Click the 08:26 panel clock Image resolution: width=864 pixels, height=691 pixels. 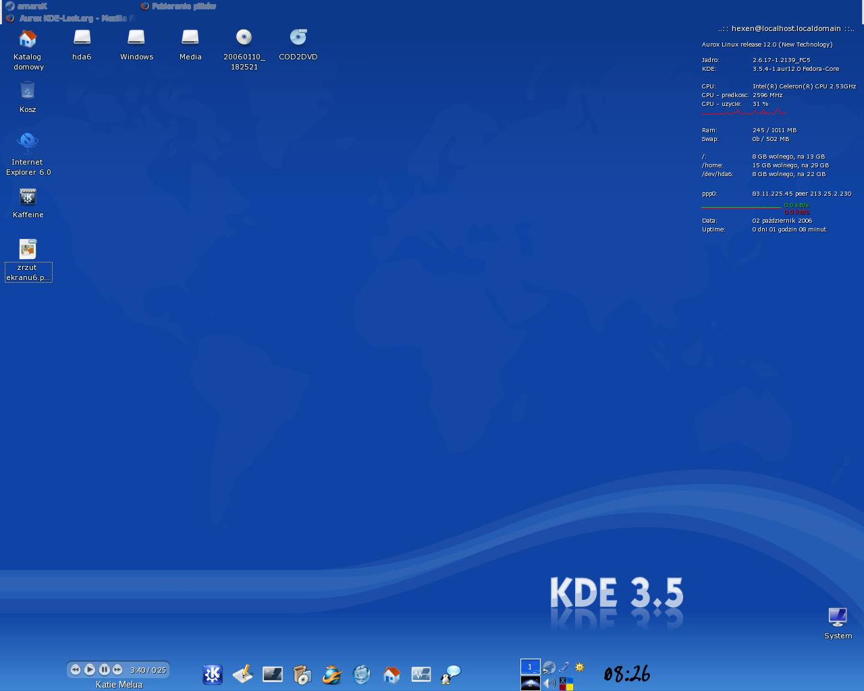[626, 673]
